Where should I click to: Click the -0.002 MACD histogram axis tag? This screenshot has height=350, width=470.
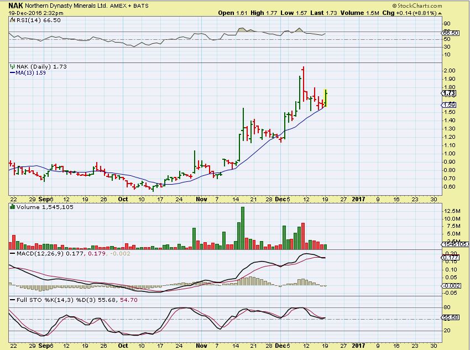pyautogui.click(x=451, y=285)
